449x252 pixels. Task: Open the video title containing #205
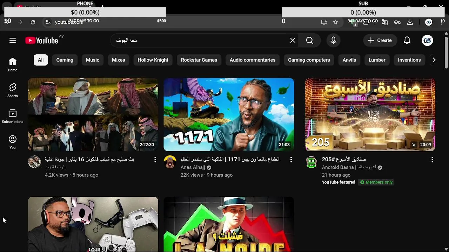(x=344, y=159)
